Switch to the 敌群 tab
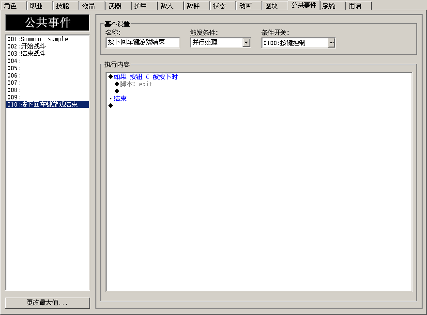The image size is (427, 315). (x=197, y=6)
